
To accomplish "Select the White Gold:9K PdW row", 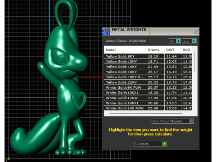I will click(x=148, y=87).
